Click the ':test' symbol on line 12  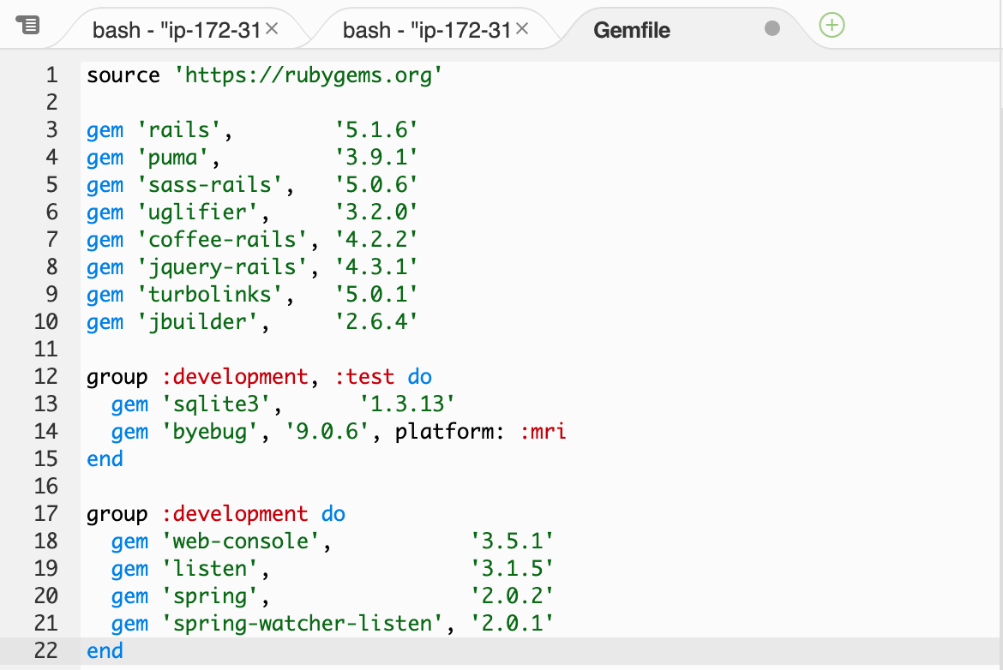pos(364,377)
